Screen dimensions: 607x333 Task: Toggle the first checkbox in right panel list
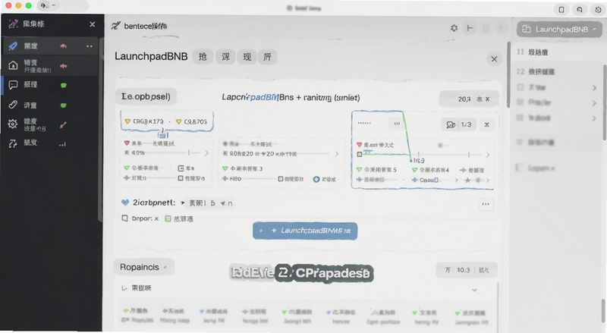tap(521, 87)
